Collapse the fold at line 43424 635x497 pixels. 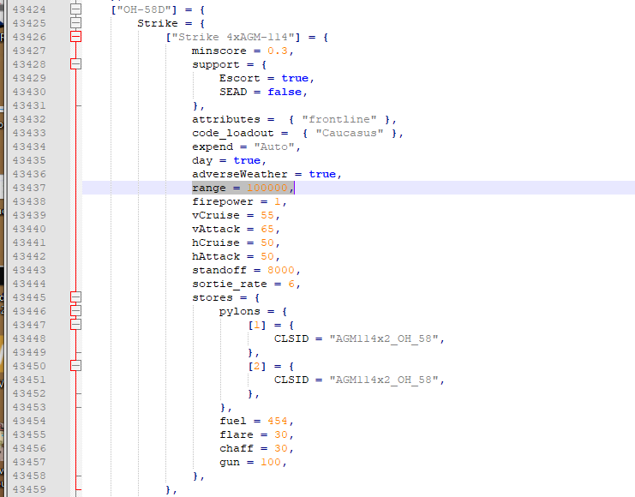coord(75,9)
